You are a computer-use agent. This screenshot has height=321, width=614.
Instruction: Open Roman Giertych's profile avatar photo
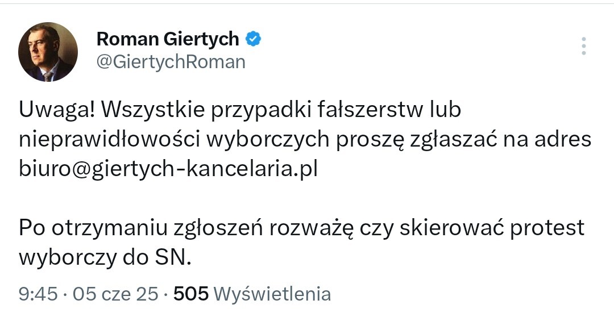click(x=48, y=52)
